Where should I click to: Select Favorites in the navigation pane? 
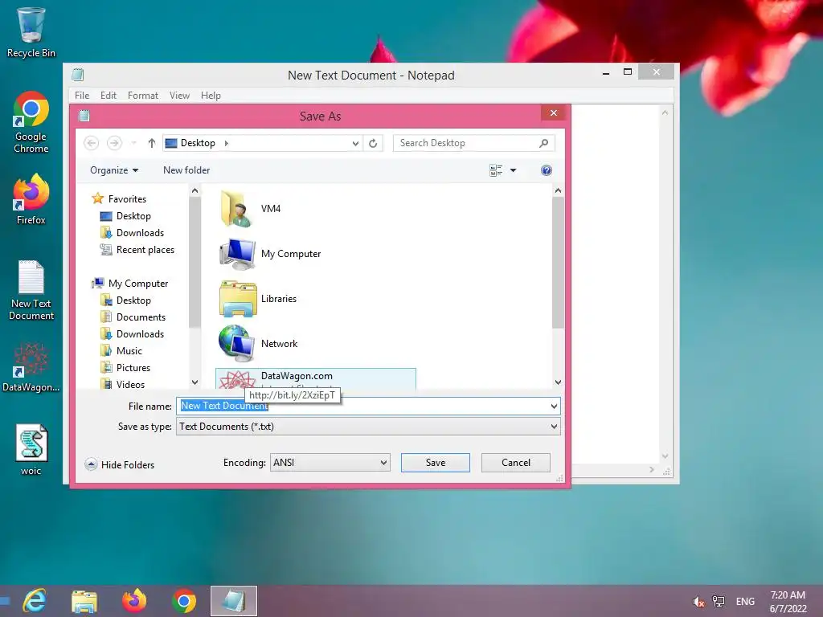pos(119,199)
